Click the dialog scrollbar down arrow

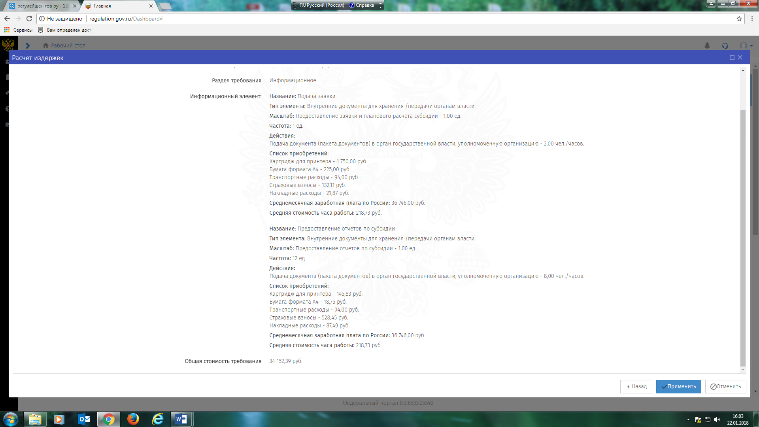pos(743,370)
